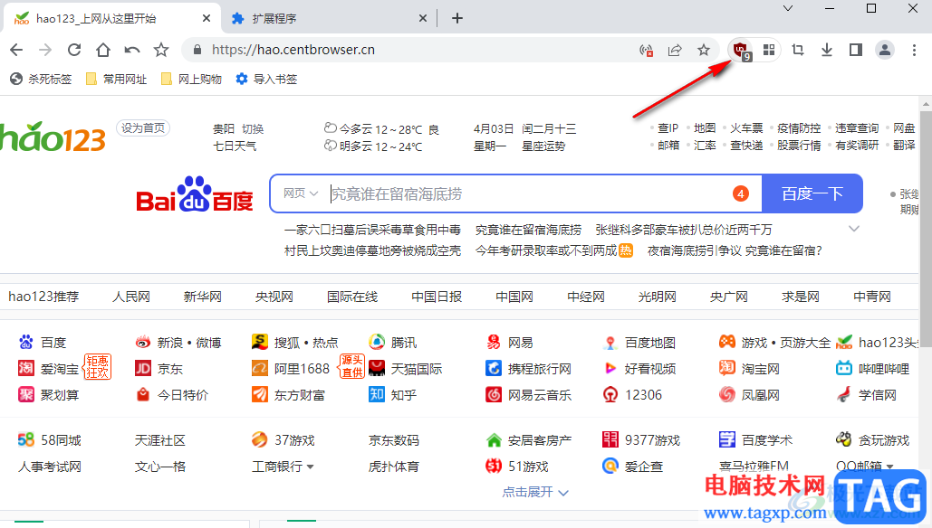Screen dimensions: 932x528
Task: Click the tab search chevron in title bar
Action: click(788, 8)
